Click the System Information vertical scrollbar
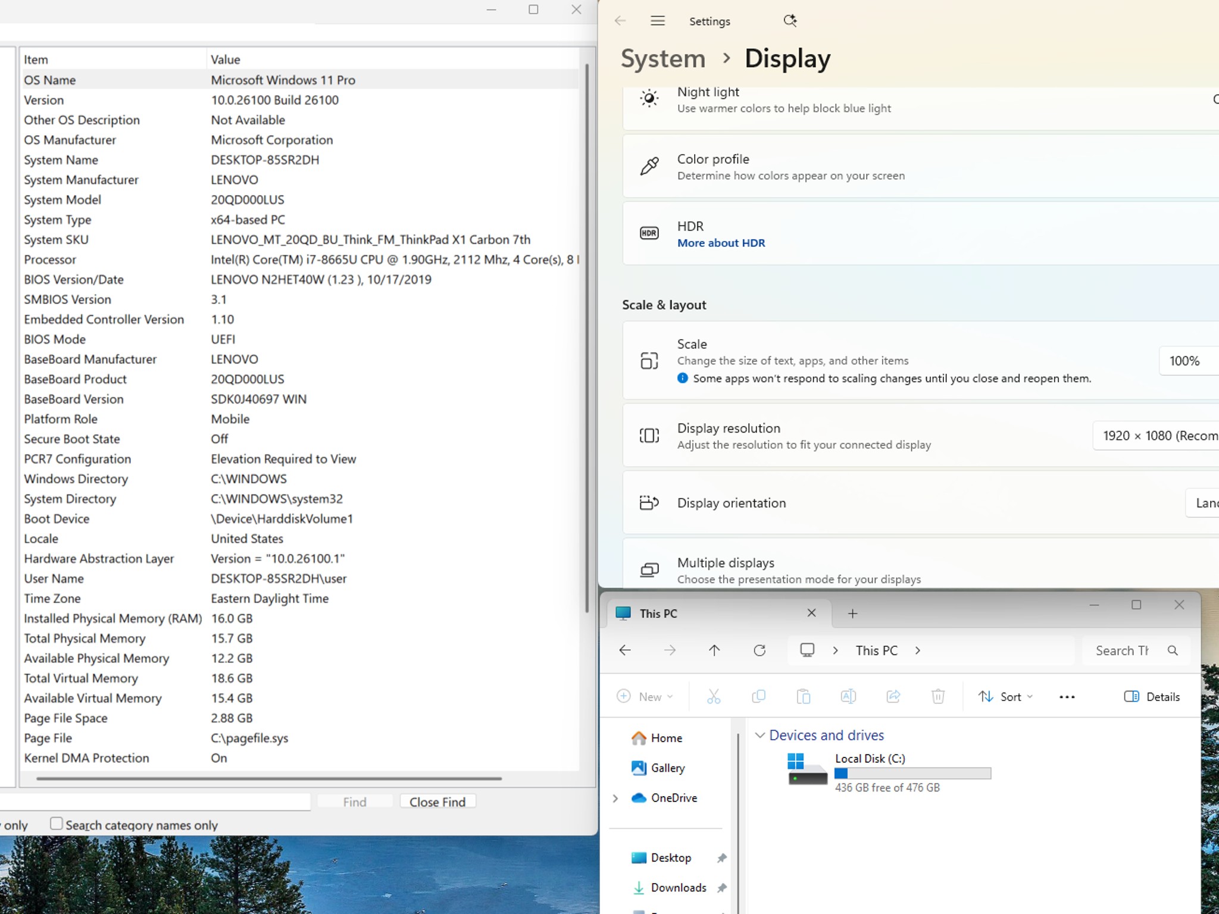 [587, 338]
